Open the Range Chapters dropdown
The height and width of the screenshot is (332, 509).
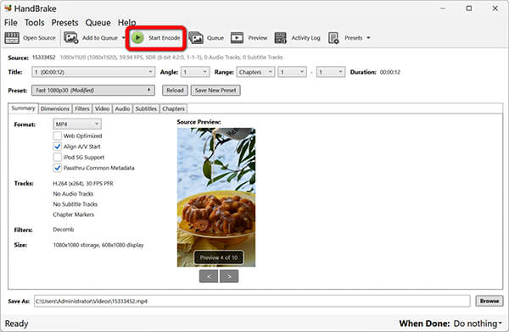[255, 72]
